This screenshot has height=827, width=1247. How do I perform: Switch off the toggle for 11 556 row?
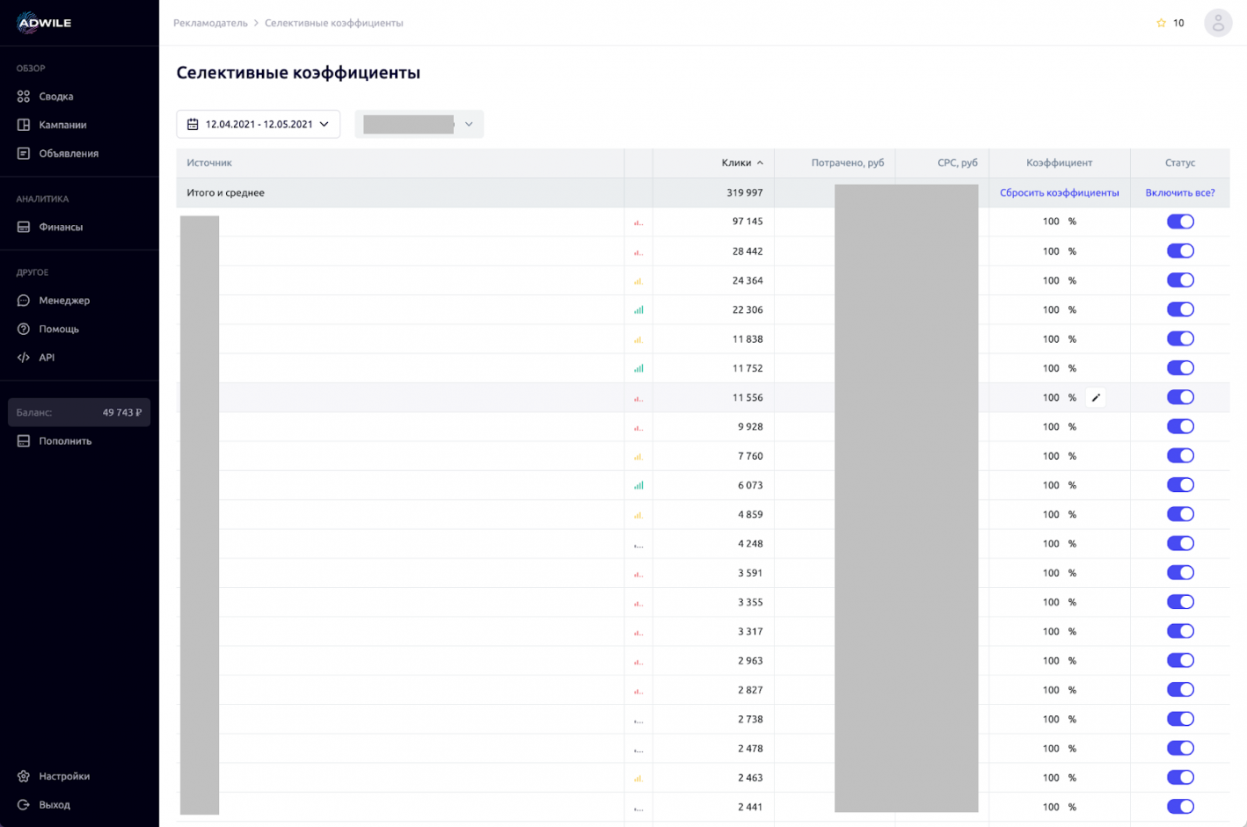point(1179,397)
